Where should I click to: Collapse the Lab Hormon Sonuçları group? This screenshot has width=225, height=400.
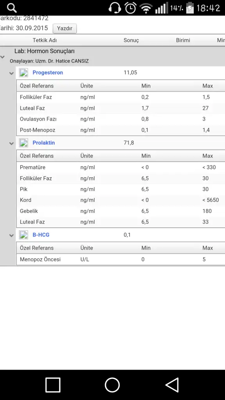(x=3, y=57)
